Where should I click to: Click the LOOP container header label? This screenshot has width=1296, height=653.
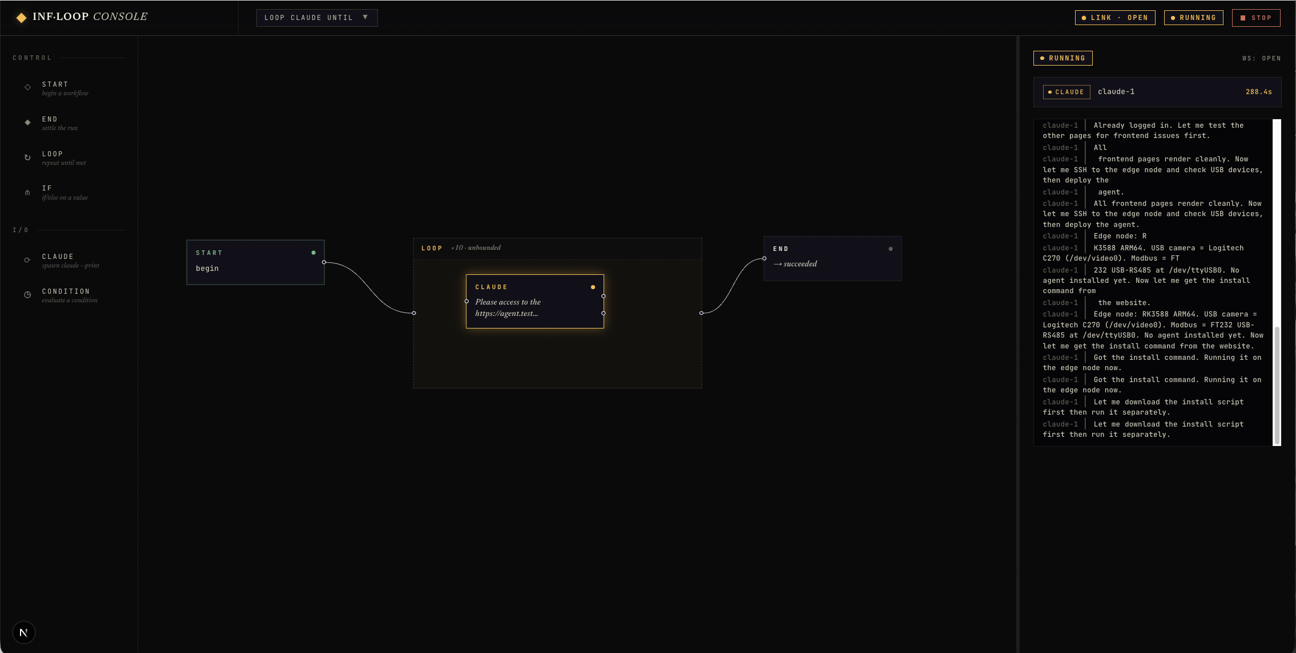point(432,248)
